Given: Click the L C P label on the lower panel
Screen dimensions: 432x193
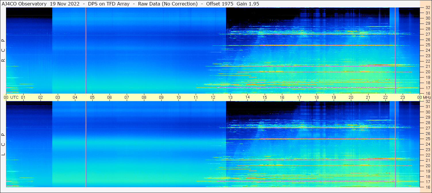Looking at the screenshot, I should tap(3, 144).
